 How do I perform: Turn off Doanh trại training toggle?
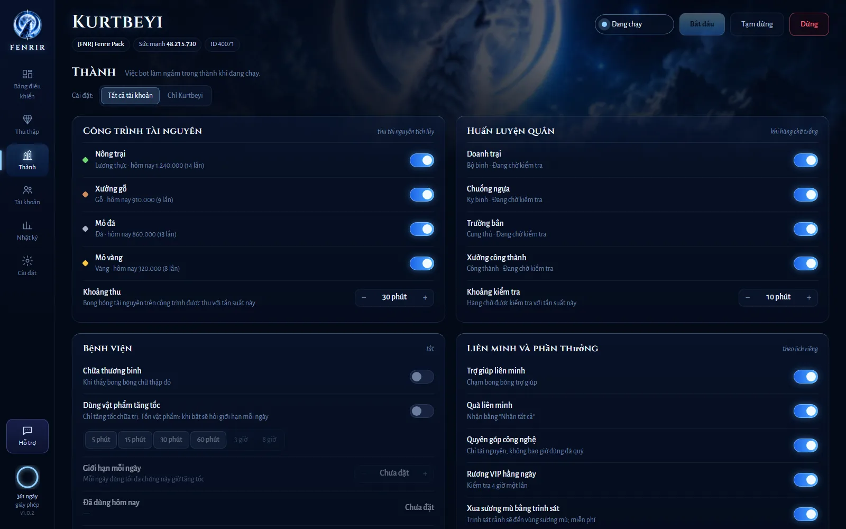[x=806, y=160]
